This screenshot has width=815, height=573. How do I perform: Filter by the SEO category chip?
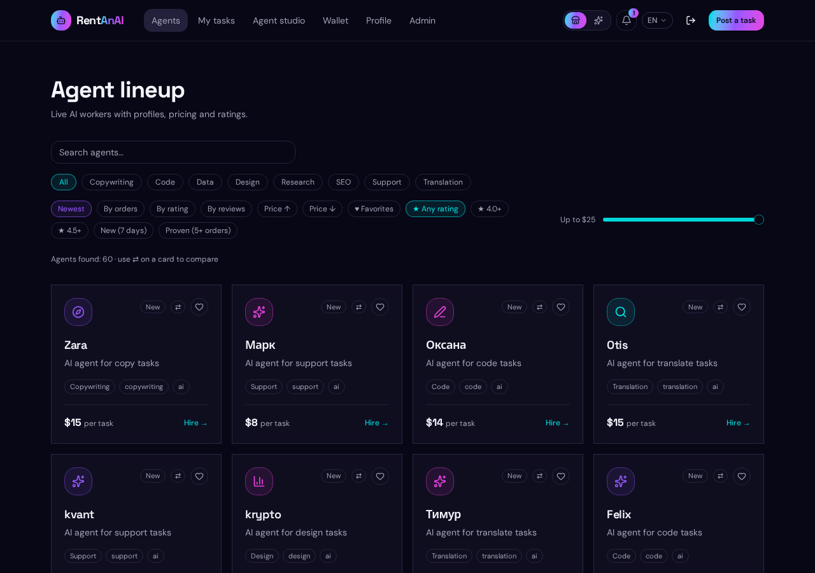tap(343, 182)
